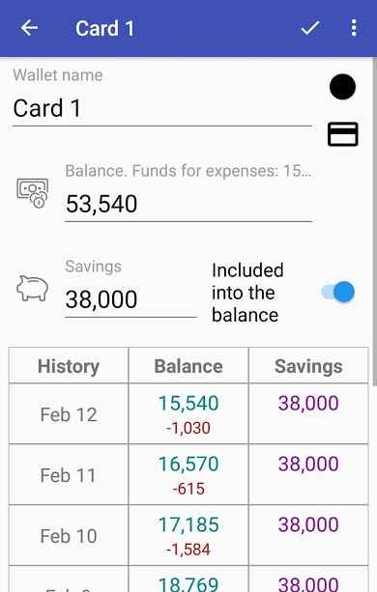Tap the 15,540 balance entry

(188, 404)
